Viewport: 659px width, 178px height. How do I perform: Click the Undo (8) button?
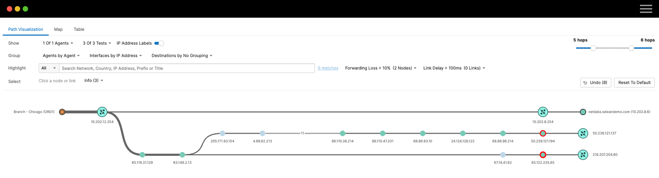tap(595, 83)
